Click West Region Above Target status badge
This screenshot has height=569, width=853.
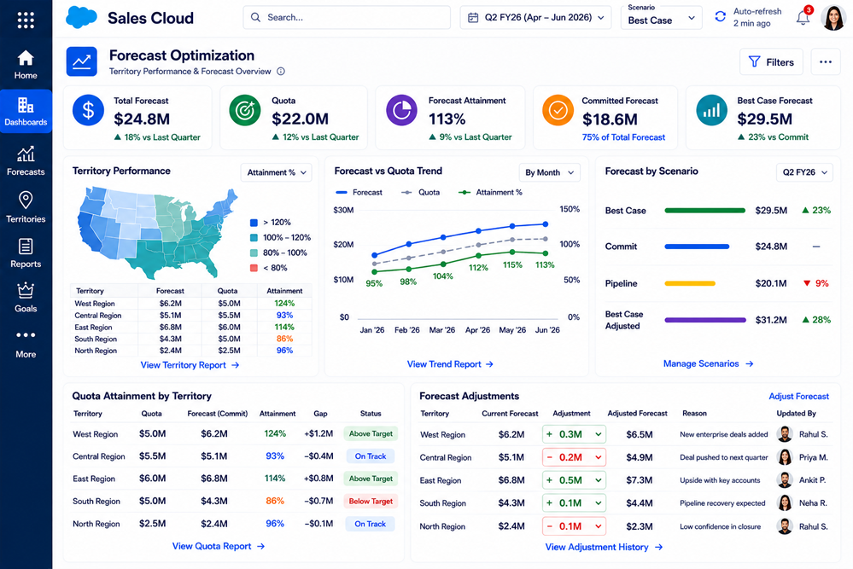pyautogui.click(x=371, y=433)
